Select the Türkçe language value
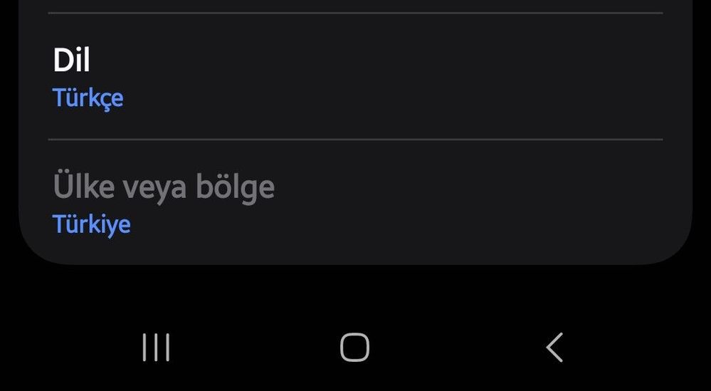Viewport: 711px width, 391px height. [88, 98]
